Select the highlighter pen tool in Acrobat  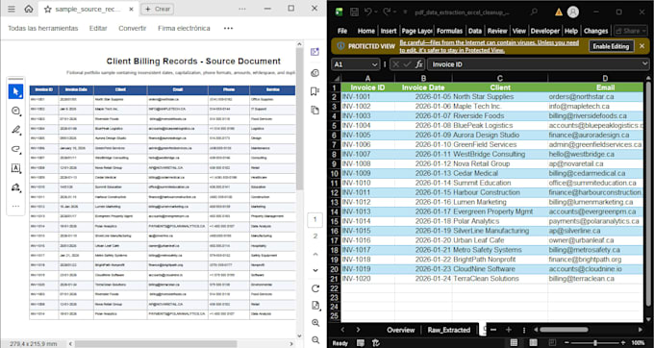pos(15,130)
